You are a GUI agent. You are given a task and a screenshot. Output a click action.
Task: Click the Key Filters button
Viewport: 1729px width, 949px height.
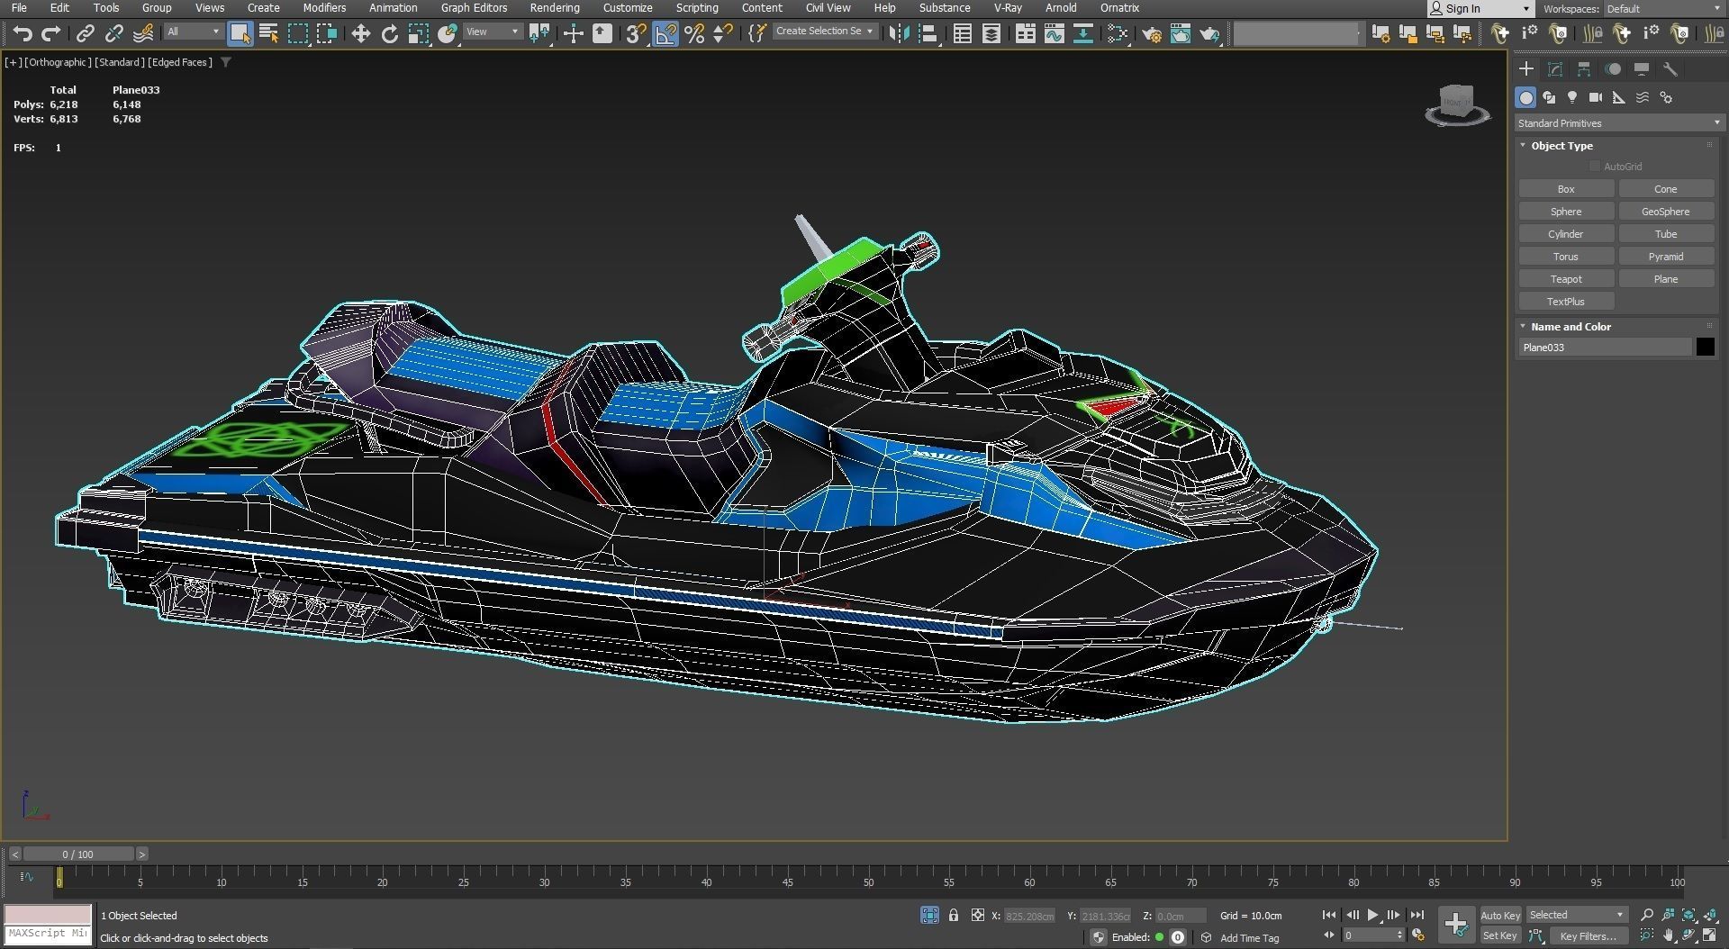point(1589,936)
